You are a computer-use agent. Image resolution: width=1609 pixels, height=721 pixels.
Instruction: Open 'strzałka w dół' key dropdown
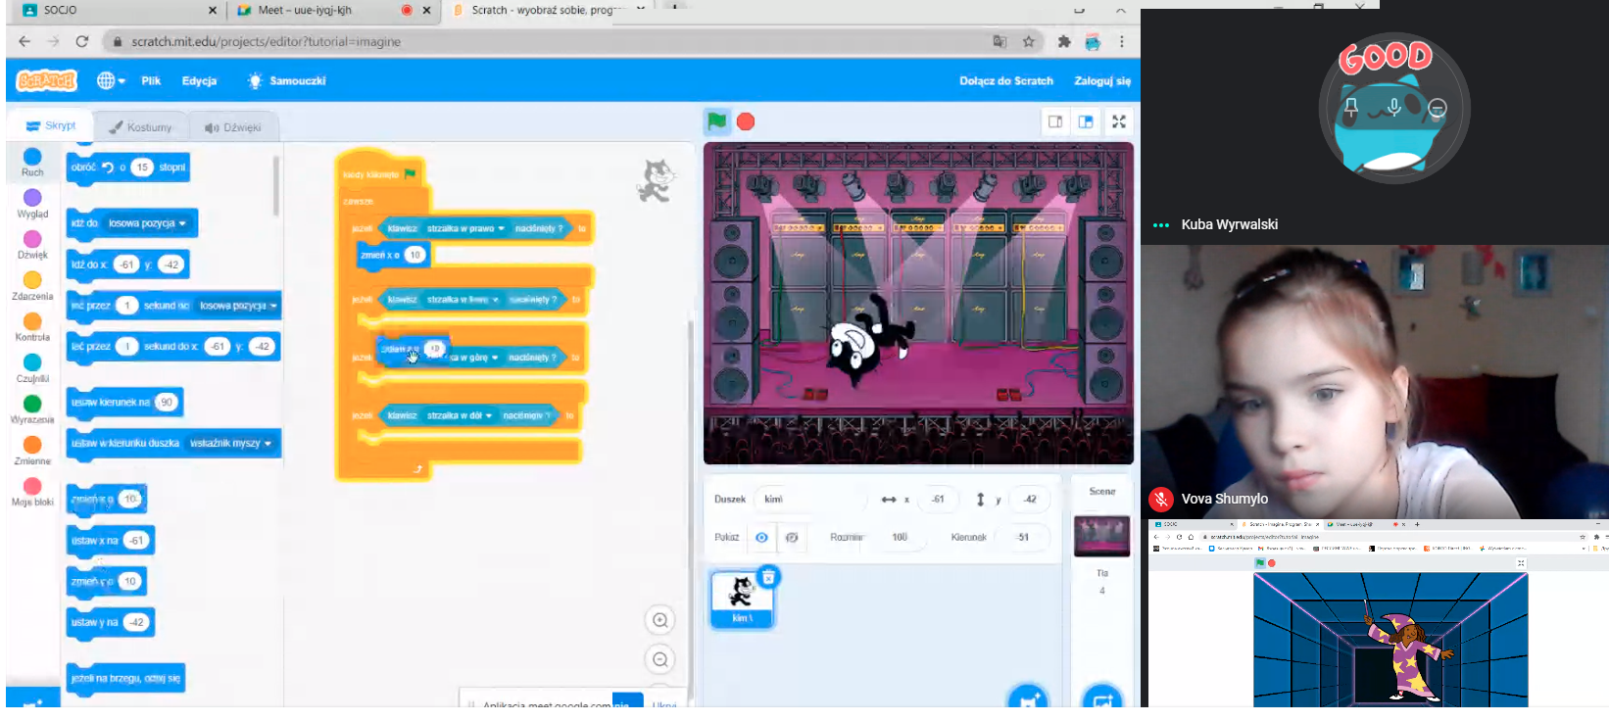[460, 415]
